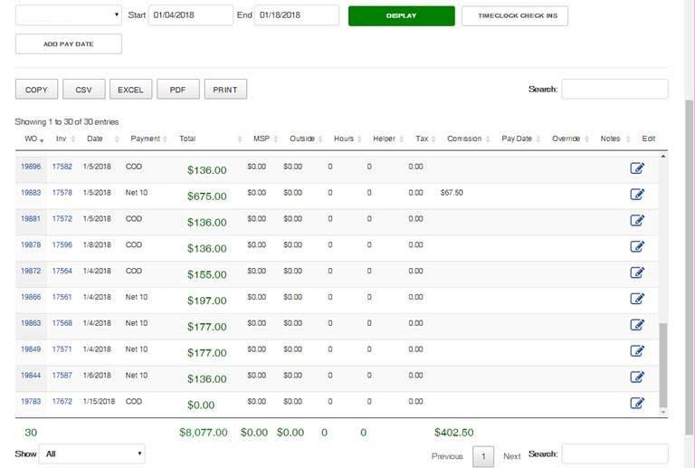Image resolution: width=695 pixels, height=468 pixels.
Task: Open the employee dropdown beside Start
Action: click(69, 15)
